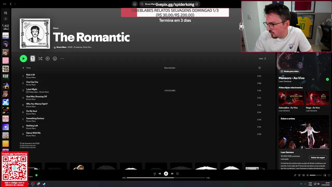Open the Cinema playlist in the sidebar
The width and height of the screenshot is (332, 187).
[x=5, y=27]
